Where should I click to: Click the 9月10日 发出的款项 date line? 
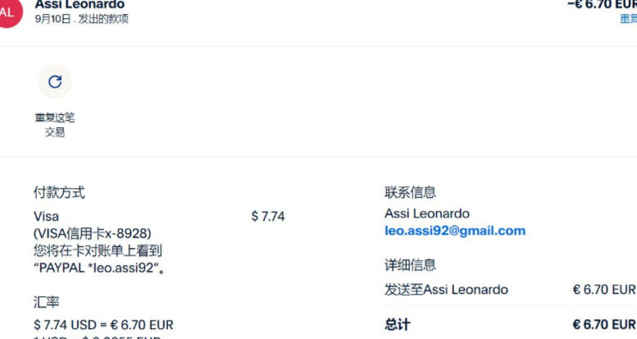point(81,19)
